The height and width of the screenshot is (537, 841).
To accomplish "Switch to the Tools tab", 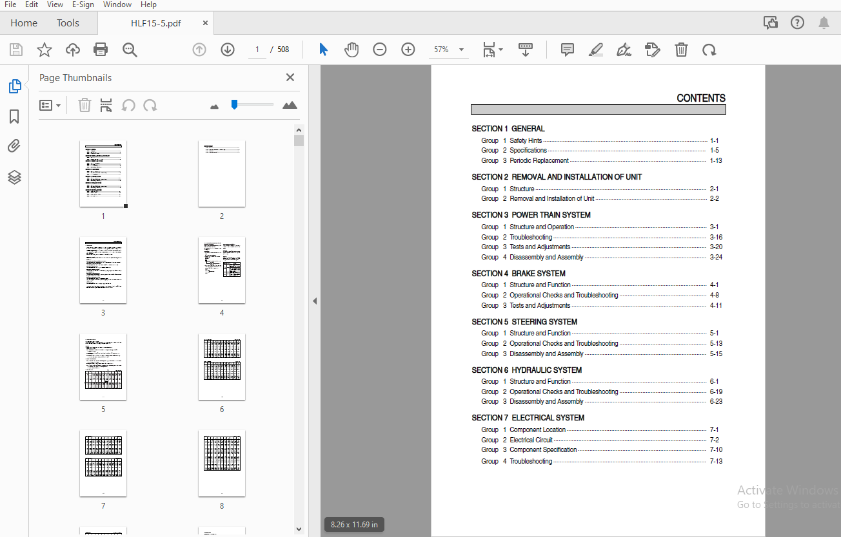I will click(x=68, y=23).
